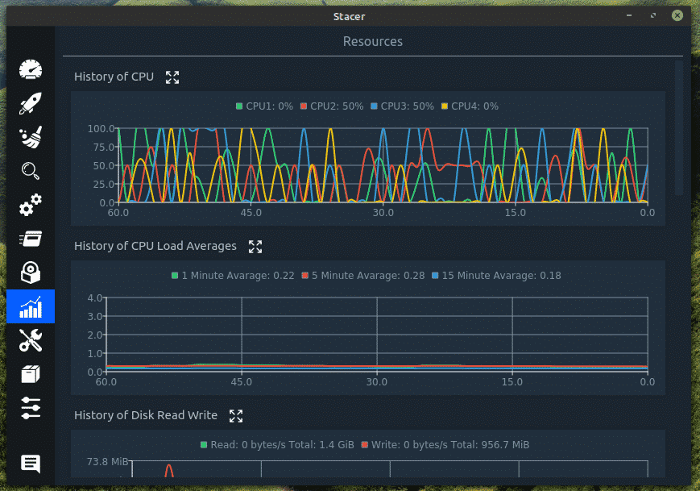Click the vertical scrollbar on the right
Viewport: 700px width, 491px height.
point(679,127)
